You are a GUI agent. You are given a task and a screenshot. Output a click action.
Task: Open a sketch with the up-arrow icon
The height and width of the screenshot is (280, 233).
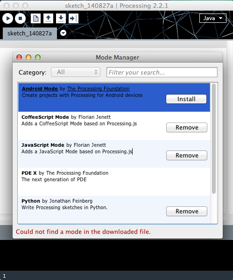pos(48,18)
